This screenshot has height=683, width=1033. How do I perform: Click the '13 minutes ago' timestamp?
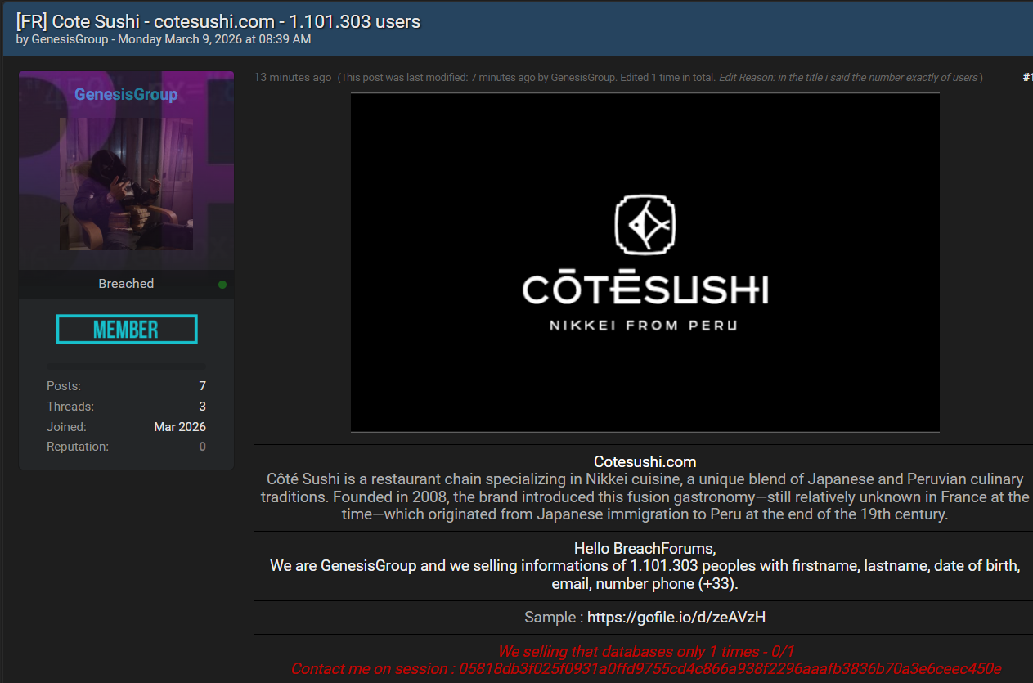pos(293,78)
